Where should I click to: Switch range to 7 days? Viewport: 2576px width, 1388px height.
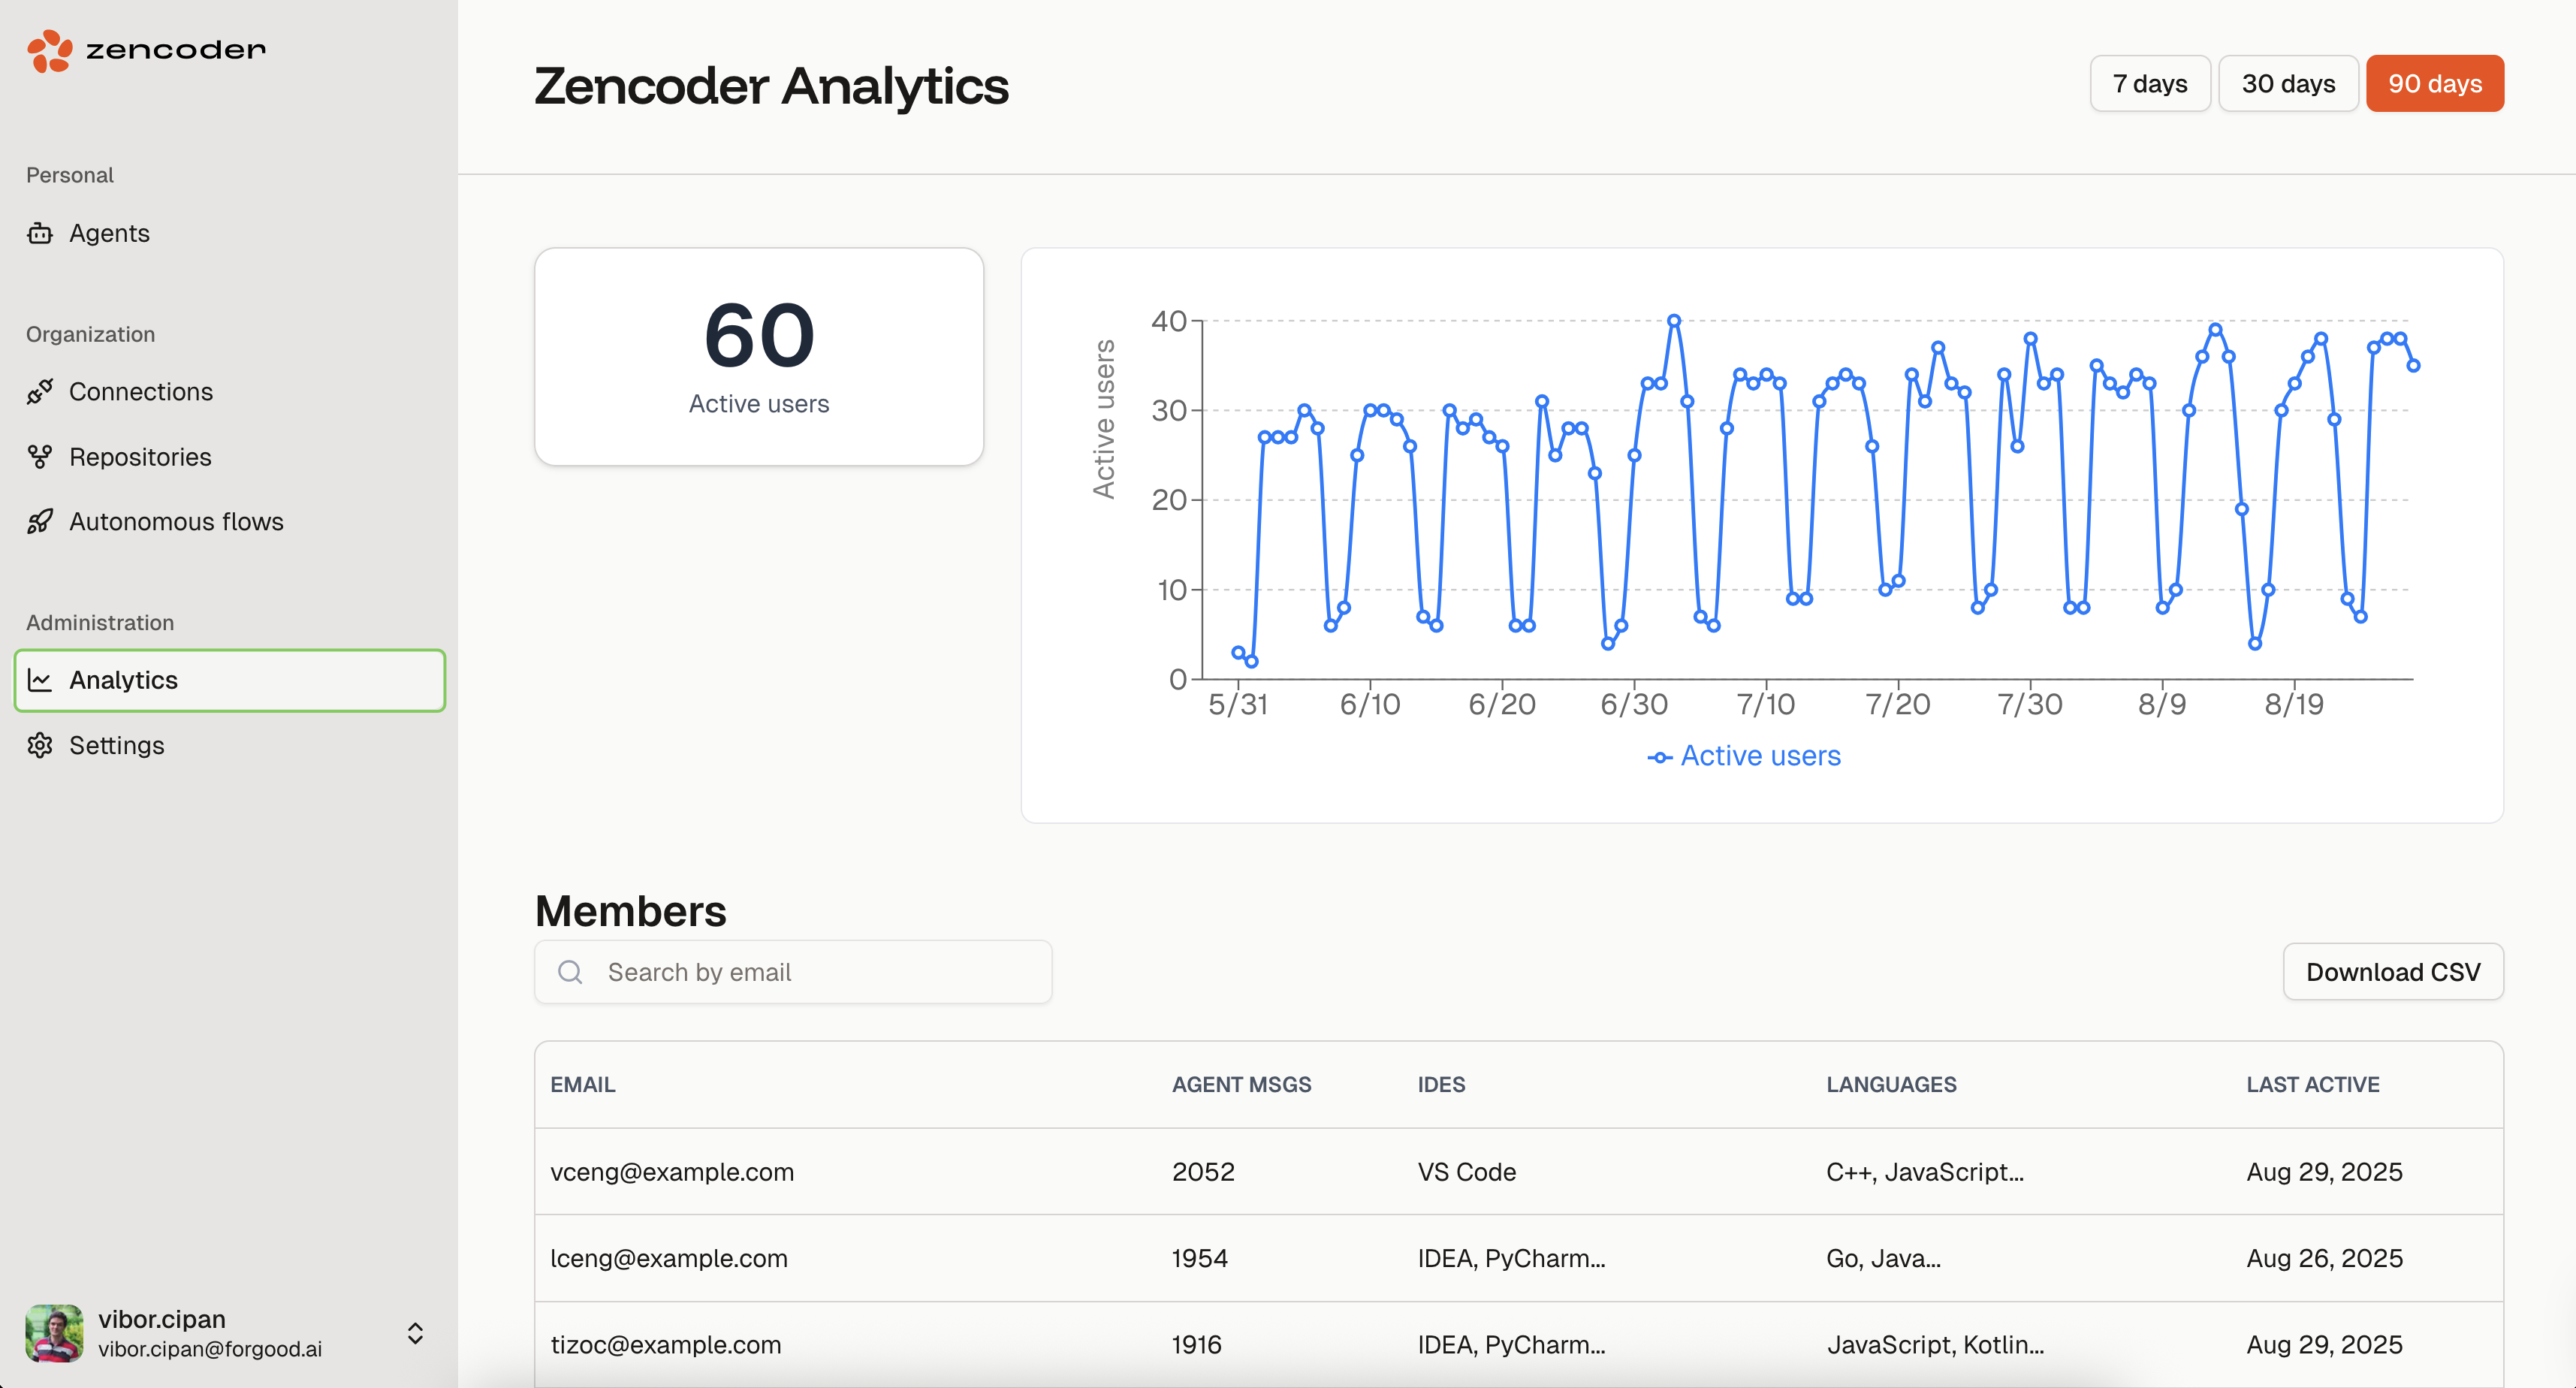coord(2150,83)
